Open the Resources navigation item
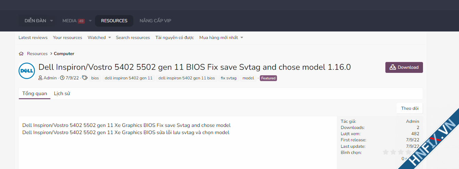459x169 pixels. tap(114, 21)
